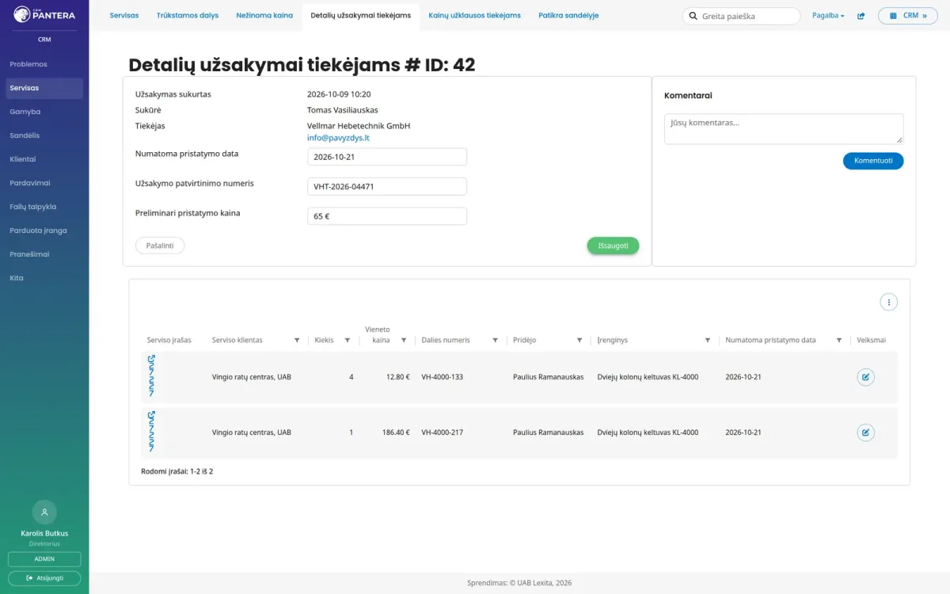Click the Numatoma pristatymo data field
This screenshot has height=594, width=950.
click(387, 157)
